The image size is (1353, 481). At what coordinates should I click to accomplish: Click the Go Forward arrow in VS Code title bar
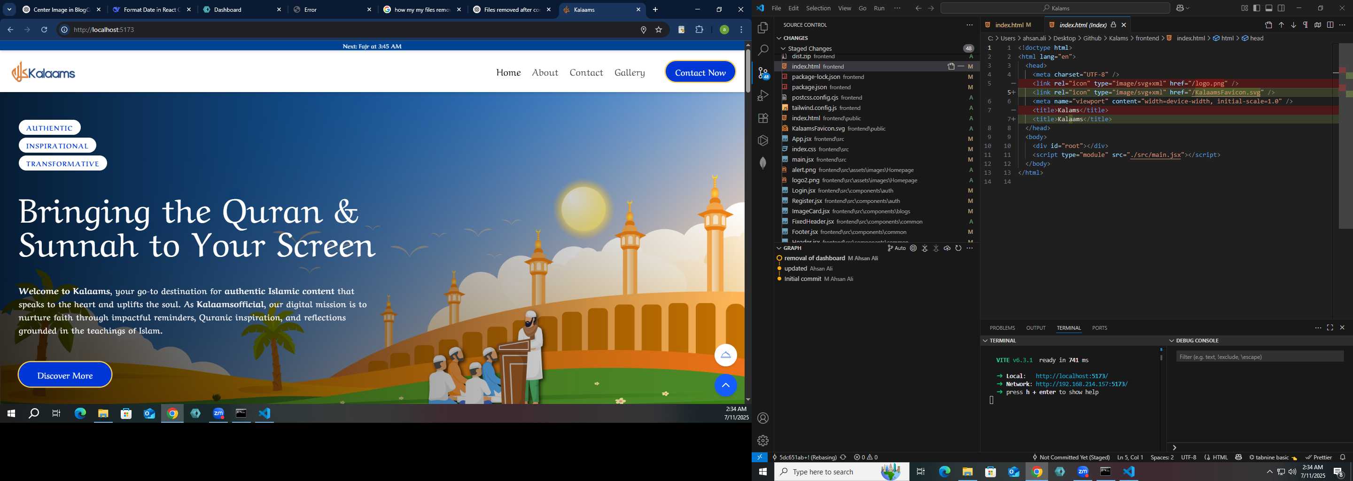coord(931,8)
